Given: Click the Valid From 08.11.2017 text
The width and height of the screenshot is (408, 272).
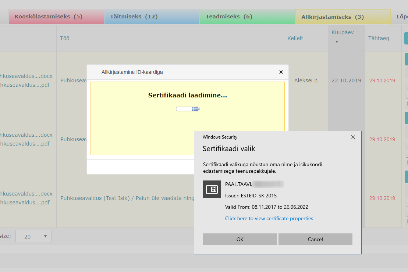Looking at the screenshot, I should click(266, 207).
